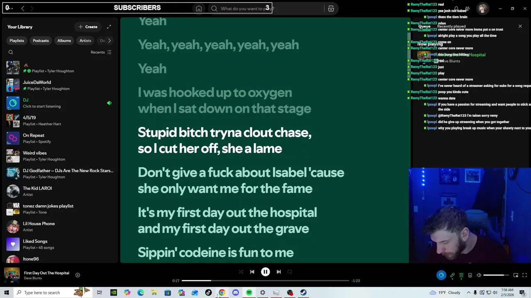Image resolution: width=531 pixels, height=298 pixels.
Task: Open the Weird vibes playlist
Action: tap(60, 156)
